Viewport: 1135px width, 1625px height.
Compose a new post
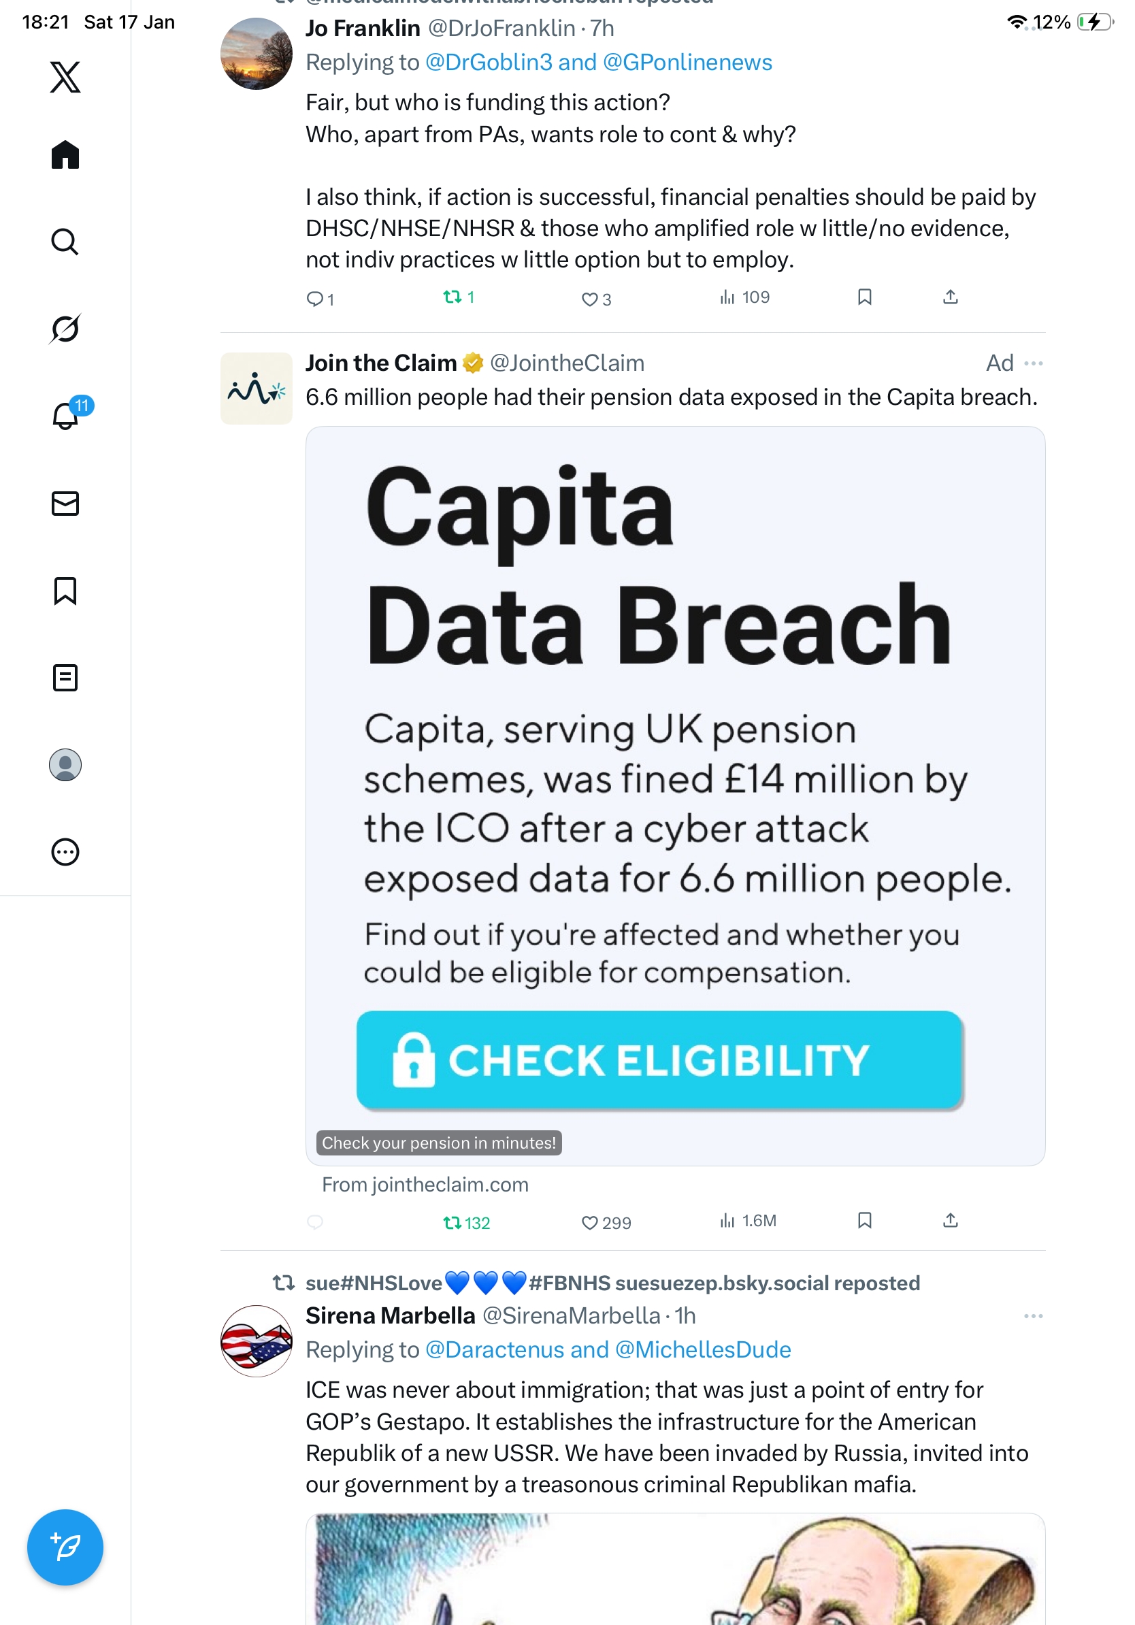65,1547
